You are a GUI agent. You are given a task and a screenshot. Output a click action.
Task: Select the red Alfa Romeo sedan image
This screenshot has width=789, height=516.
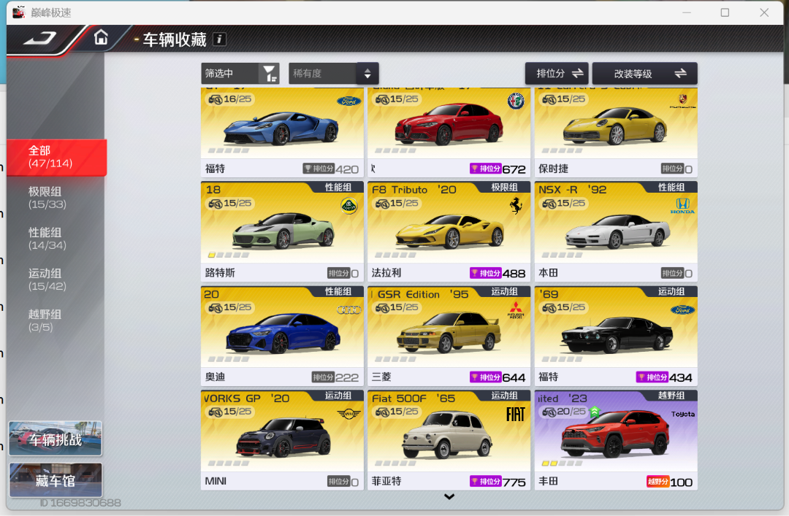449,124
